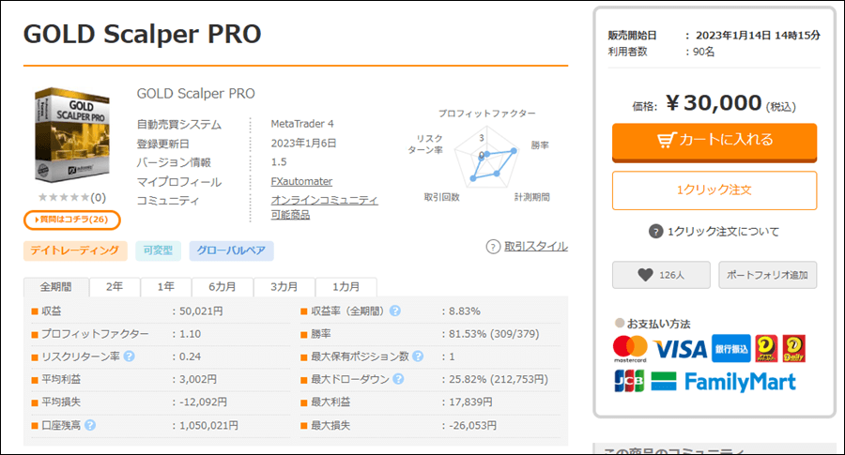This screenshot has height=455, width=845.
Task: Click the help icon beside 取引スタイル
Action: click(x=493, y=247)
